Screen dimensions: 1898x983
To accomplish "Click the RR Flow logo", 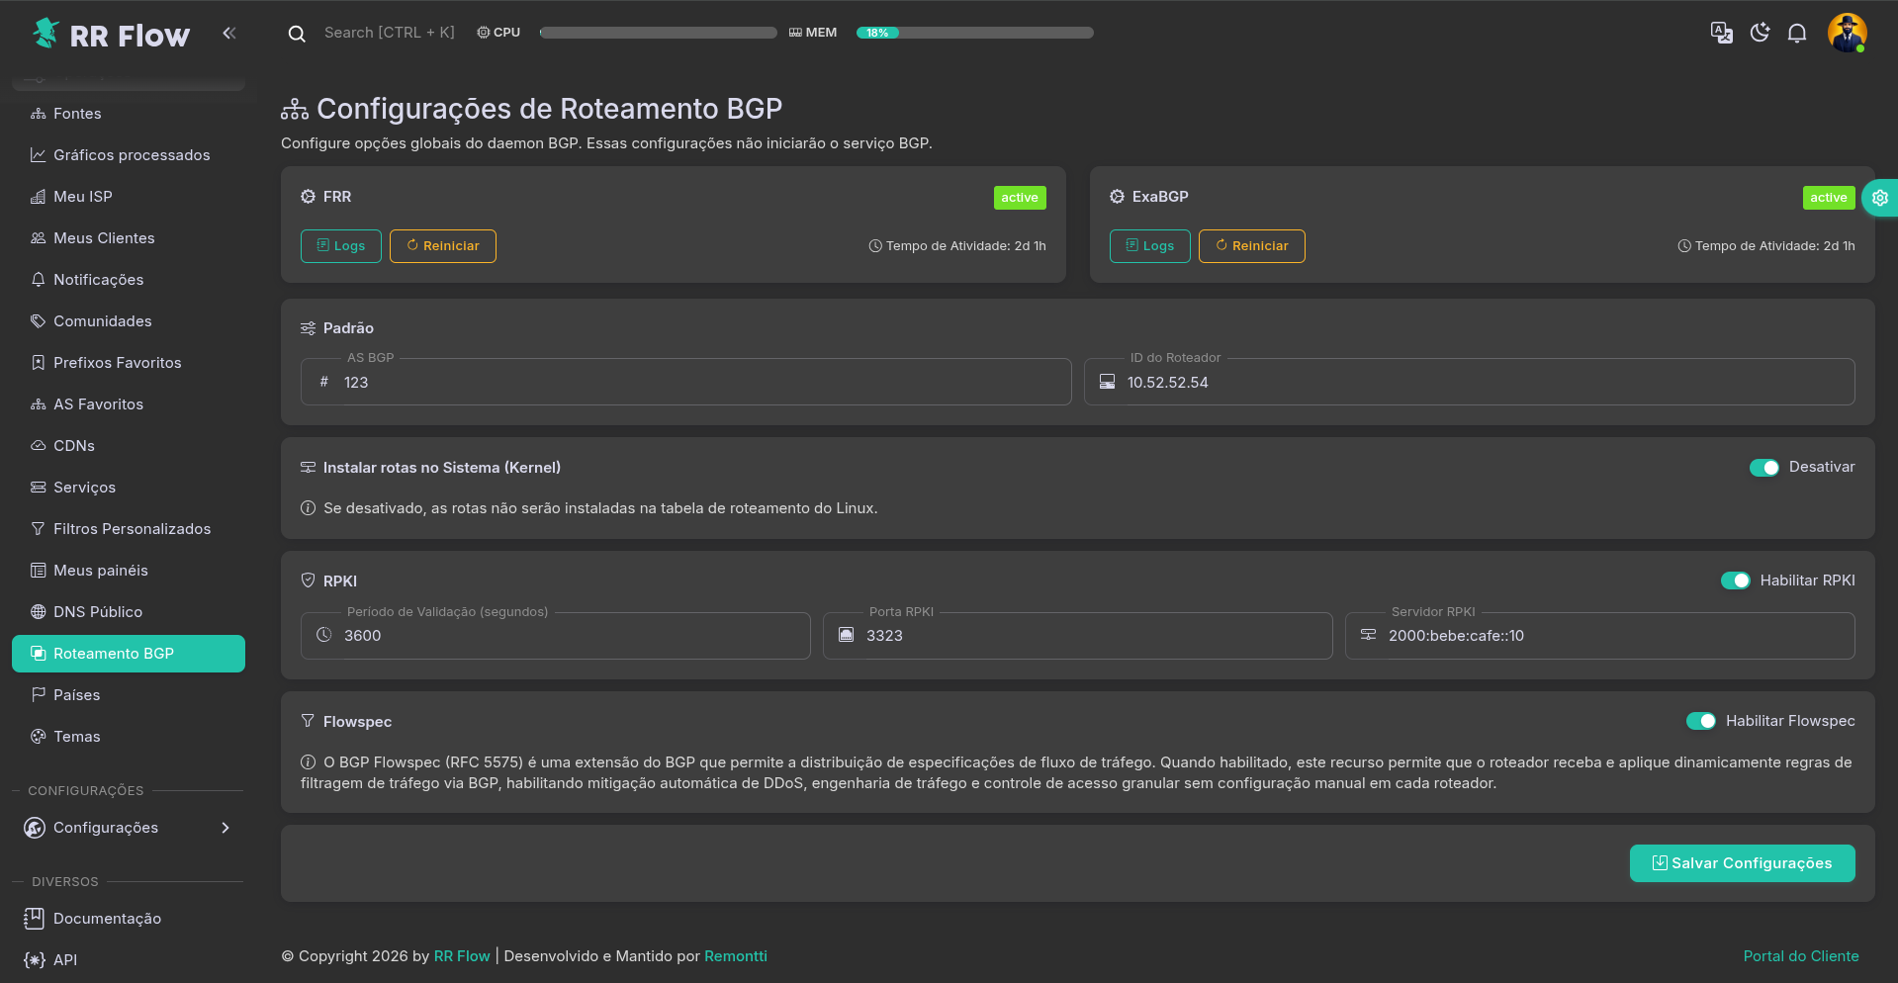I will click(x=111, y=35).
